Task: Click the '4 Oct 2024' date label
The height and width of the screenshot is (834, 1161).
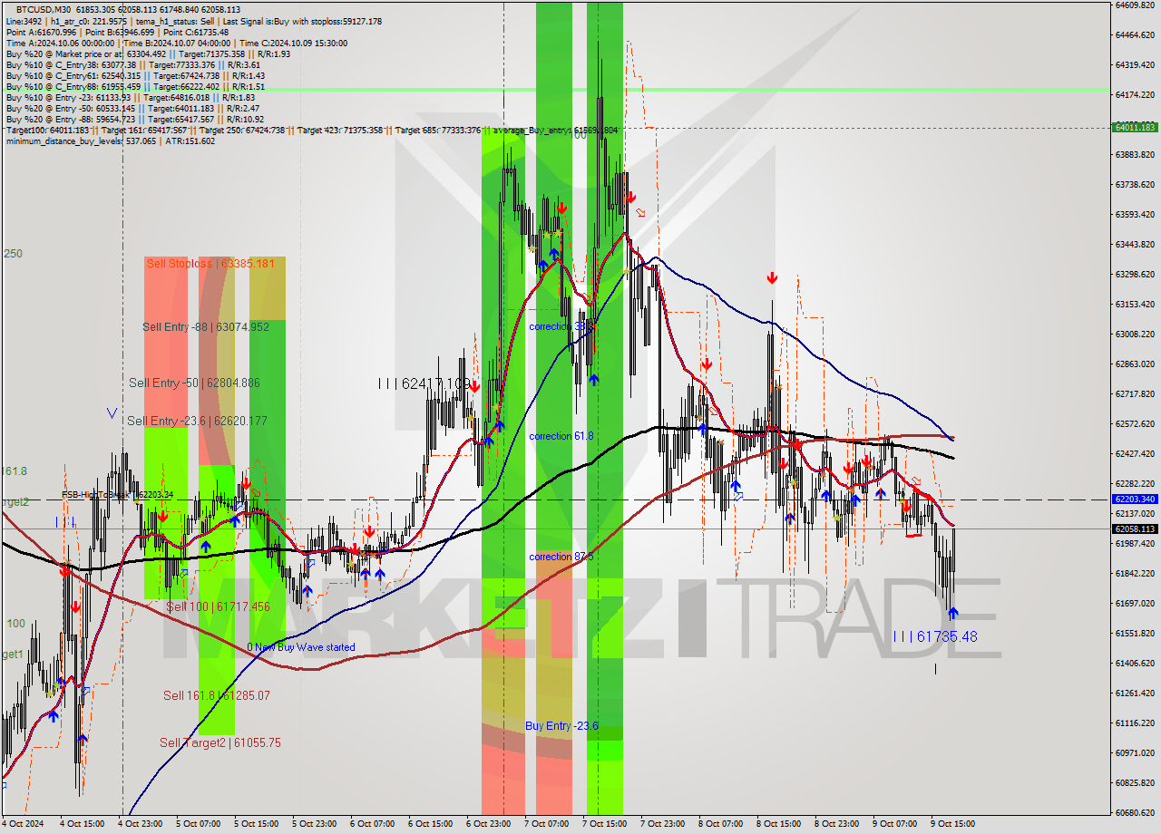Action: pyautogui.click(x=22, y=824)
